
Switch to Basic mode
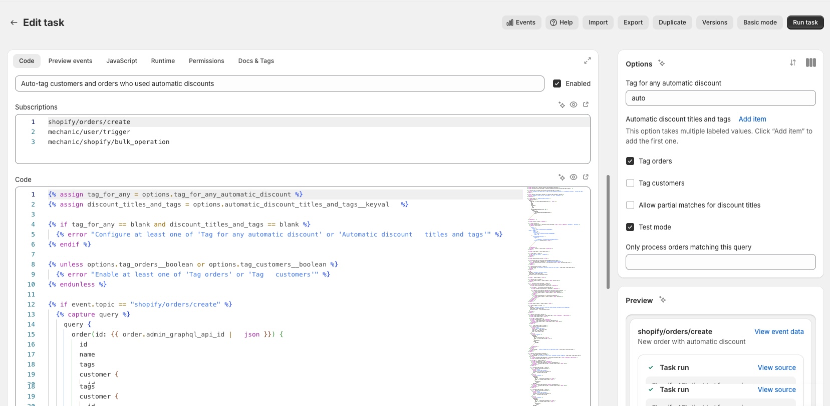point(760,22)
